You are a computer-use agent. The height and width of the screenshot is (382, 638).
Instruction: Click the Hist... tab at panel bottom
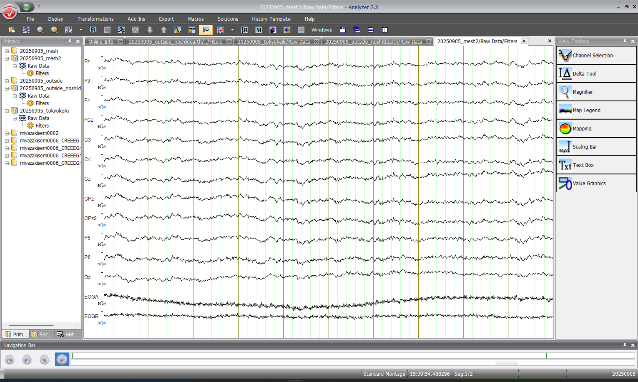(x=68, y=334)
